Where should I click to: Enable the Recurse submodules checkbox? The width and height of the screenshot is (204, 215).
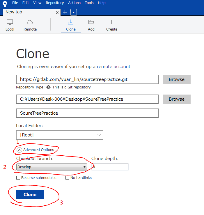point(18,178)
